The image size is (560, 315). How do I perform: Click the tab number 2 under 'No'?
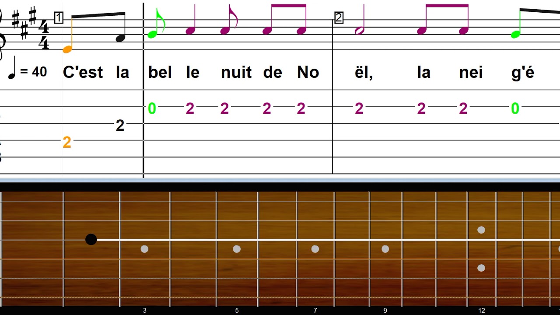(301, 108)
